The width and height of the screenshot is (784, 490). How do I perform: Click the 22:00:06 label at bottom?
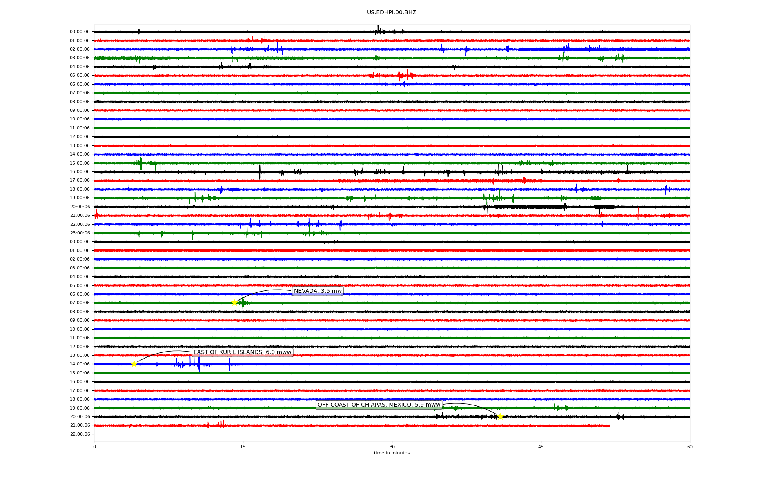[x=80, y=434]
